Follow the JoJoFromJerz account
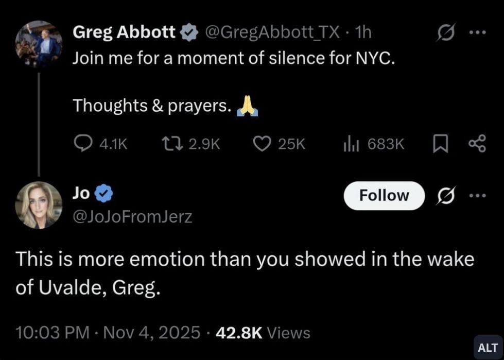This screenshot has height=360, width=504. (384, 196)
